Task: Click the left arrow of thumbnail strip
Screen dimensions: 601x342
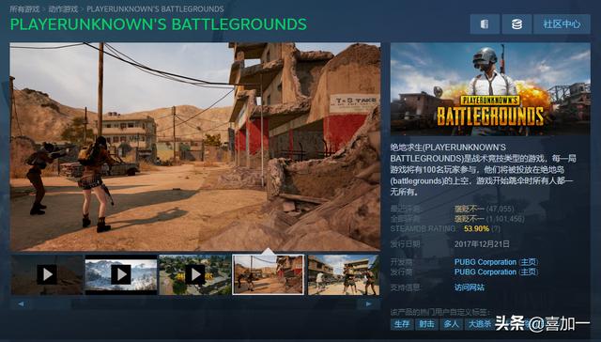Action: click(21, 303)
